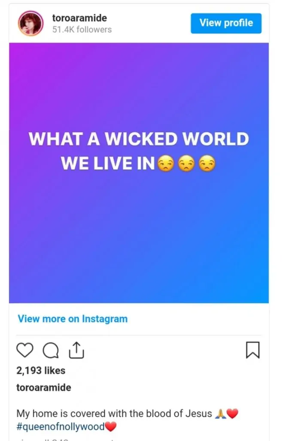Select the toroaramide username above the caption
The image size is (283, 441).
coord(44,387)
